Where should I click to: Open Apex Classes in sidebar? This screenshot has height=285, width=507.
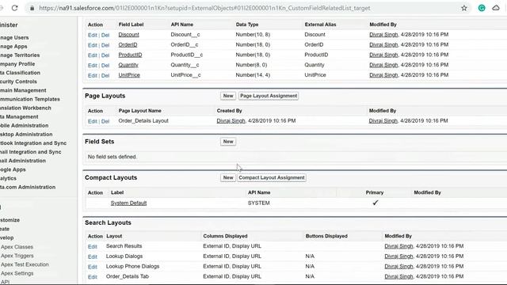(x=17, y=247)
